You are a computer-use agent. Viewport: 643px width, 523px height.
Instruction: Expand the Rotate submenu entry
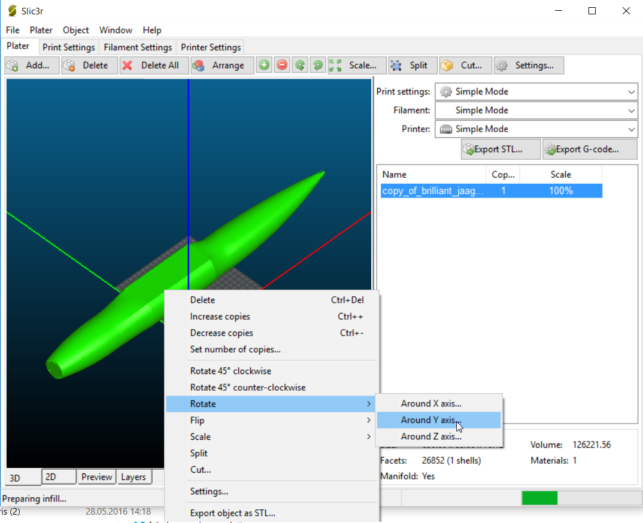tap(272, 404)
